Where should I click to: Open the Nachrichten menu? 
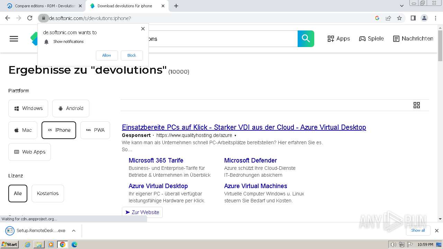click(x=413, y=39)
